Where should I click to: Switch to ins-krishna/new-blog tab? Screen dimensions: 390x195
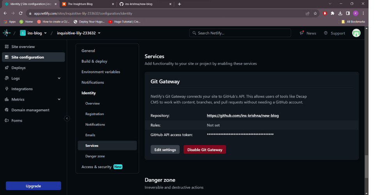[145, 4]
